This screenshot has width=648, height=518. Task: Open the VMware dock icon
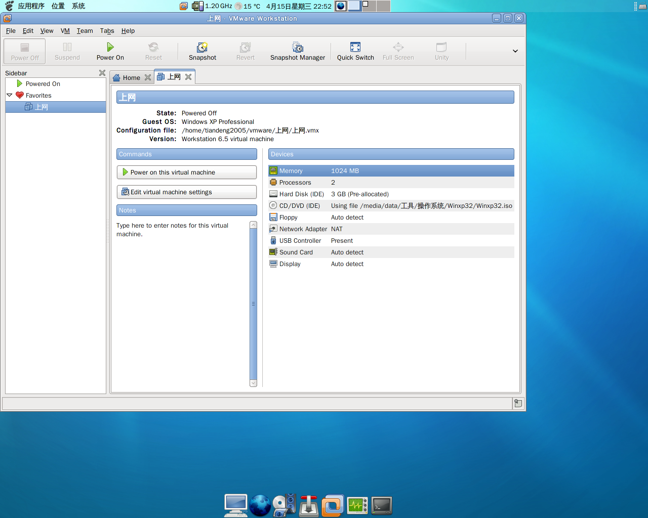[x=333, y=505]
